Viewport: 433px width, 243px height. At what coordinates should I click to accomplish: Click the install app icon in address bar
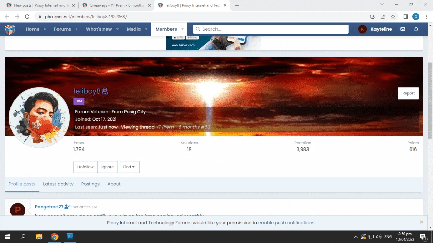tap(373, 16)
